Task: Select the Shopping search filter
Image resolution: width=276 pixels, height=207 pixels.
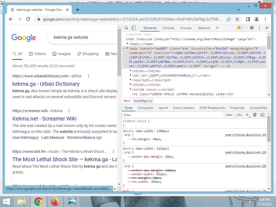Action: pyautogui.click(x=88, y=54)
